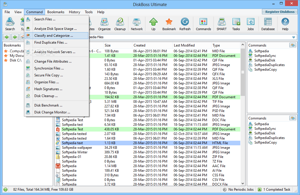Open the History menu
300x195 pixels.
pos(74,12)
